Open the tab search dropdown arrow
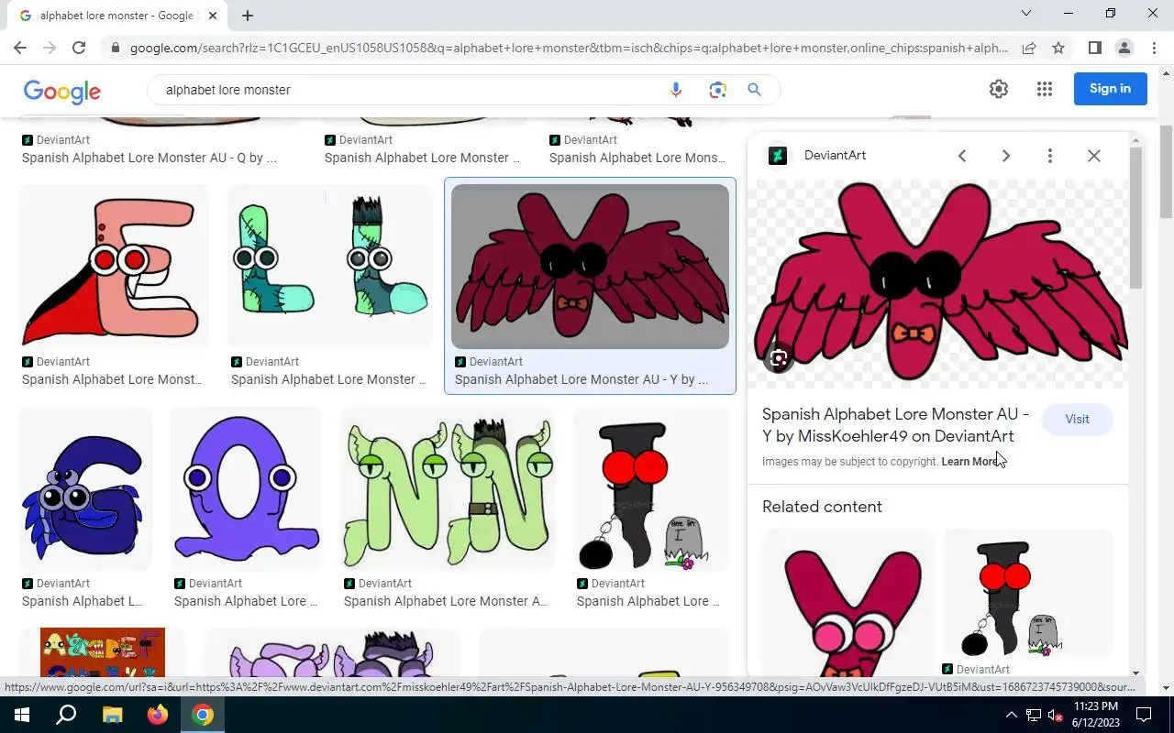Viewport: 1174px width, 733px height. (x=1026, y=13)
